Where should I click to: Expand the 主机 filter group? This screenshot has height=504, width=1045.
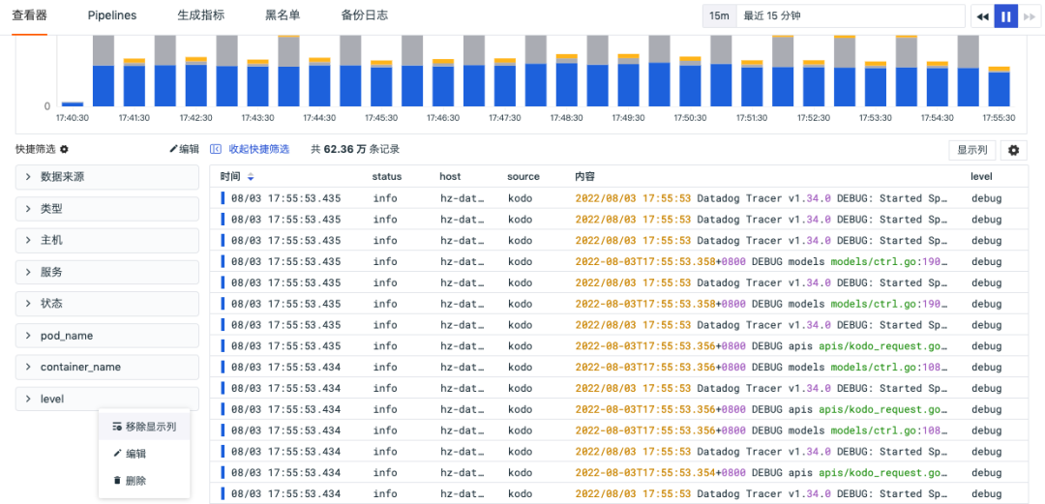106,240
